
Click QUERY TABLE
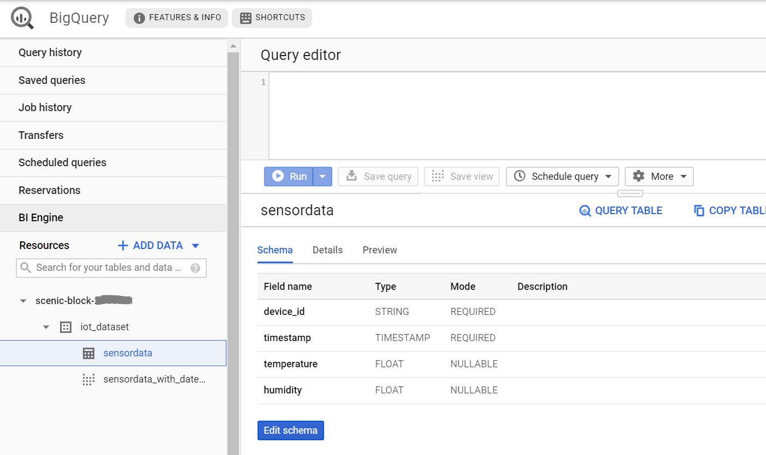pyautogui.click(x=621, y=211)
